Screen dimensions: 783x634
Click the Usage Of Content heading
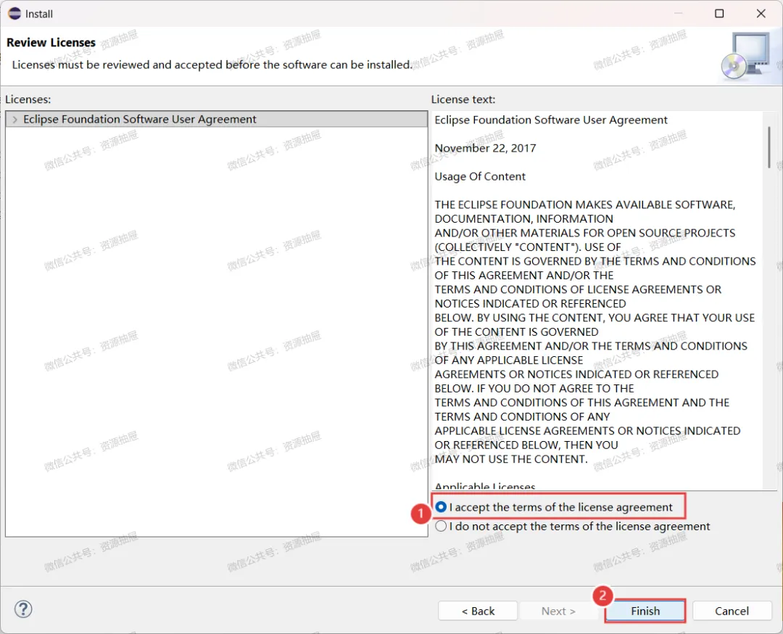pyautogui.click(x=479, y=176)
